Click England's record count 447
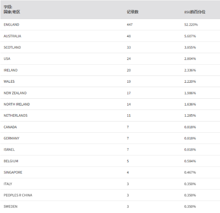This screenshot has width=220, height=213. (130, 25)
